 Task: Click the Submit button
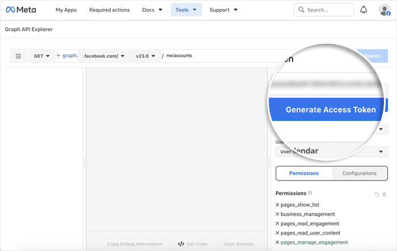click(373, 56)
